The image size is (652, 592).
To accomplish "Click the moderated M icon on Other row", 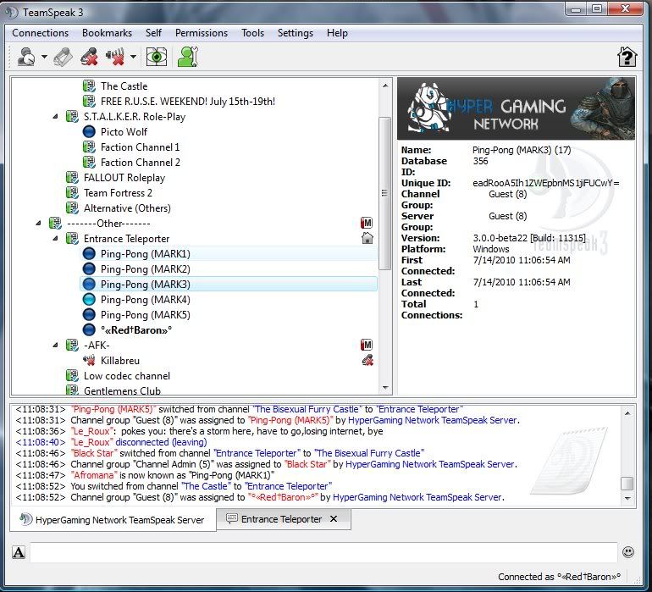I will [x=367, y=223].
